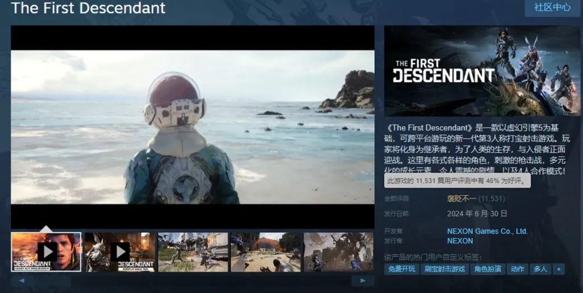Screen dimensions: 583x293
Task: Select the fifth screenshot thumbnail with giant mech
Action: pos(338,252)
